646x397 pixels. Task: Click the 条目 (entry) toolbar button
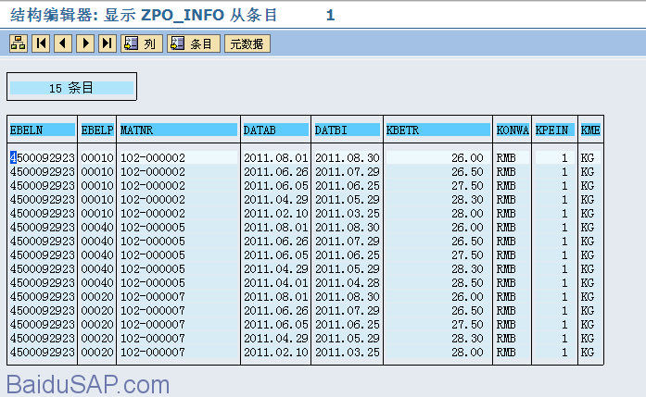point(193,43)
